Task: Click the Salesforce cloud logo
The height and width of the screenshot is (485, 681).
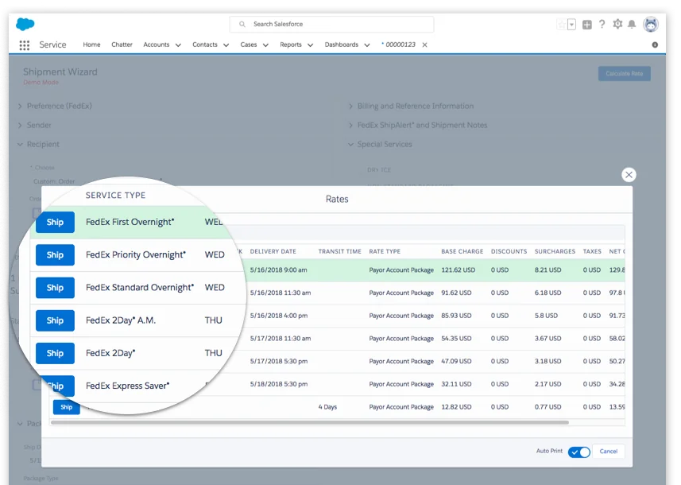Action: pyautogui.click(x=25, y=24)
